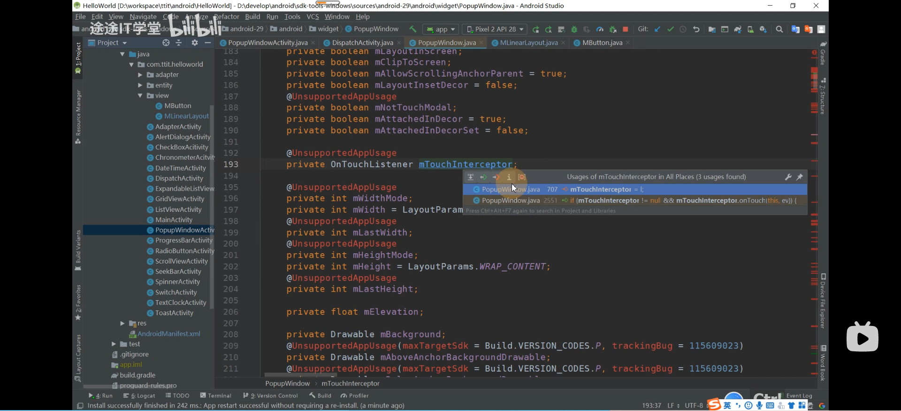Viewport: 901px width, 411px height.
Task: Open the Terminal tool window
Action: point(215,395)
